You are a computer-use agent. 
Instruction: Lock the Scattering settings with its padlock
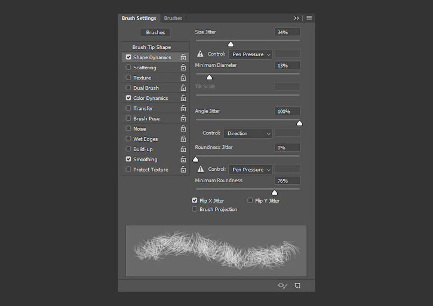click(183, 68)
